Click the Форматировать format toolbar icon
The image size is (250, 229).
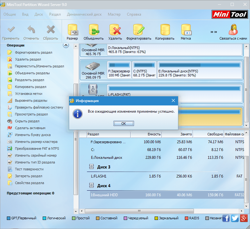(138, 31)
